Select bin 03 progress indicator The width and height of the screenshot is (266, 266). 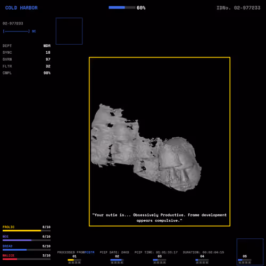(x=160, y=260)
